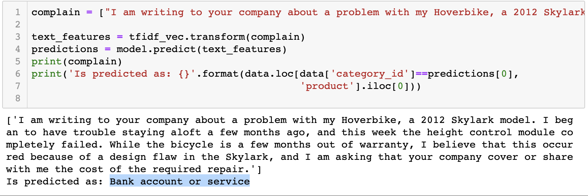This screenshot has height=196, width=588.
Task: Click 'predictions' variable on line 4
Action: (65, 49)
